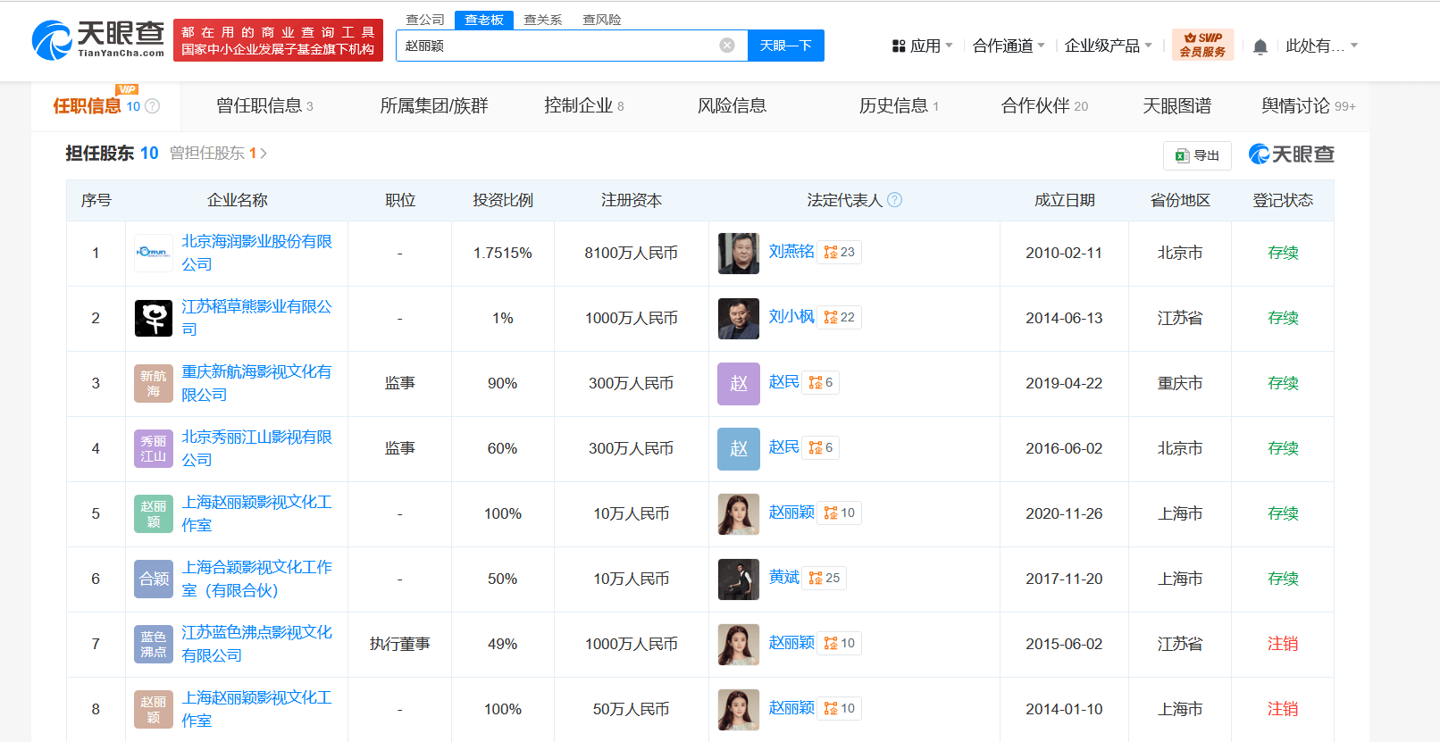Expand the 合作通道 dropdown
The image size is (1440, 742).
pos(1008,46)
